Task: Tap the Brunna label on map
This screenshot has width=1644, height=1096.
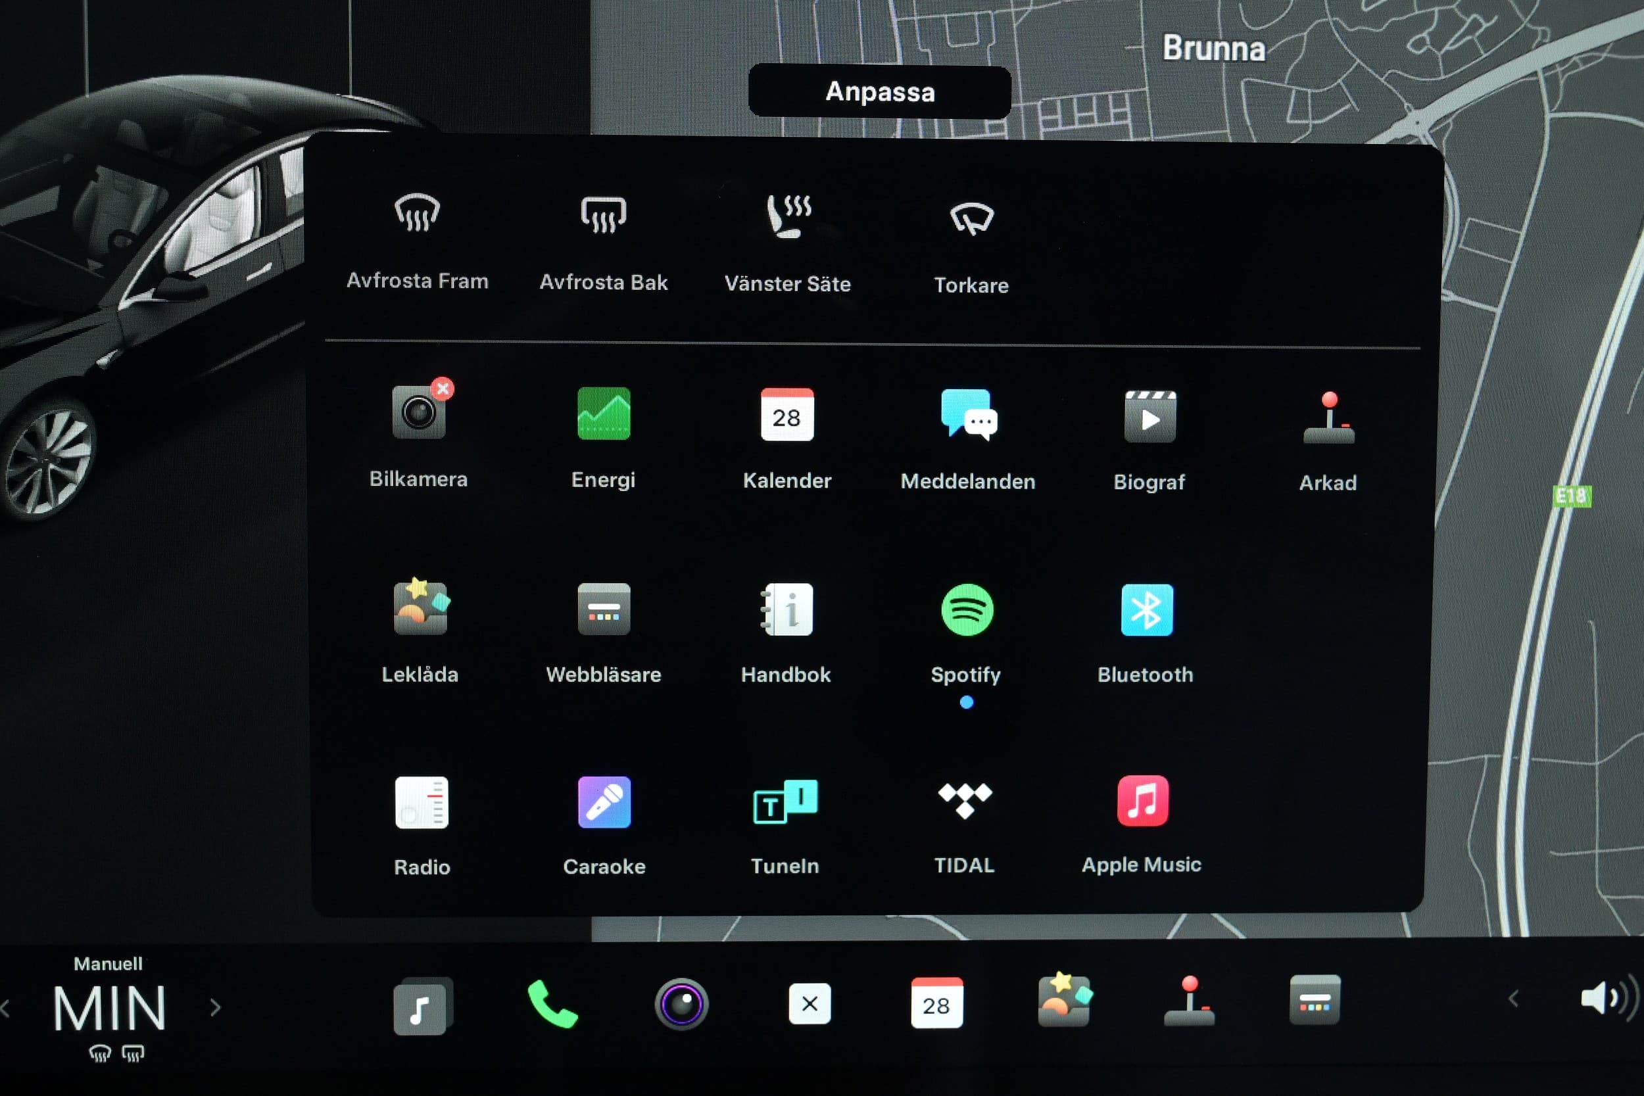Action: click(x=1214, y=49)
